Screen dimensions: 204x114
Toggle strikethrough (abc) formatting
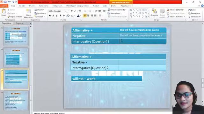tap(64, 16)
